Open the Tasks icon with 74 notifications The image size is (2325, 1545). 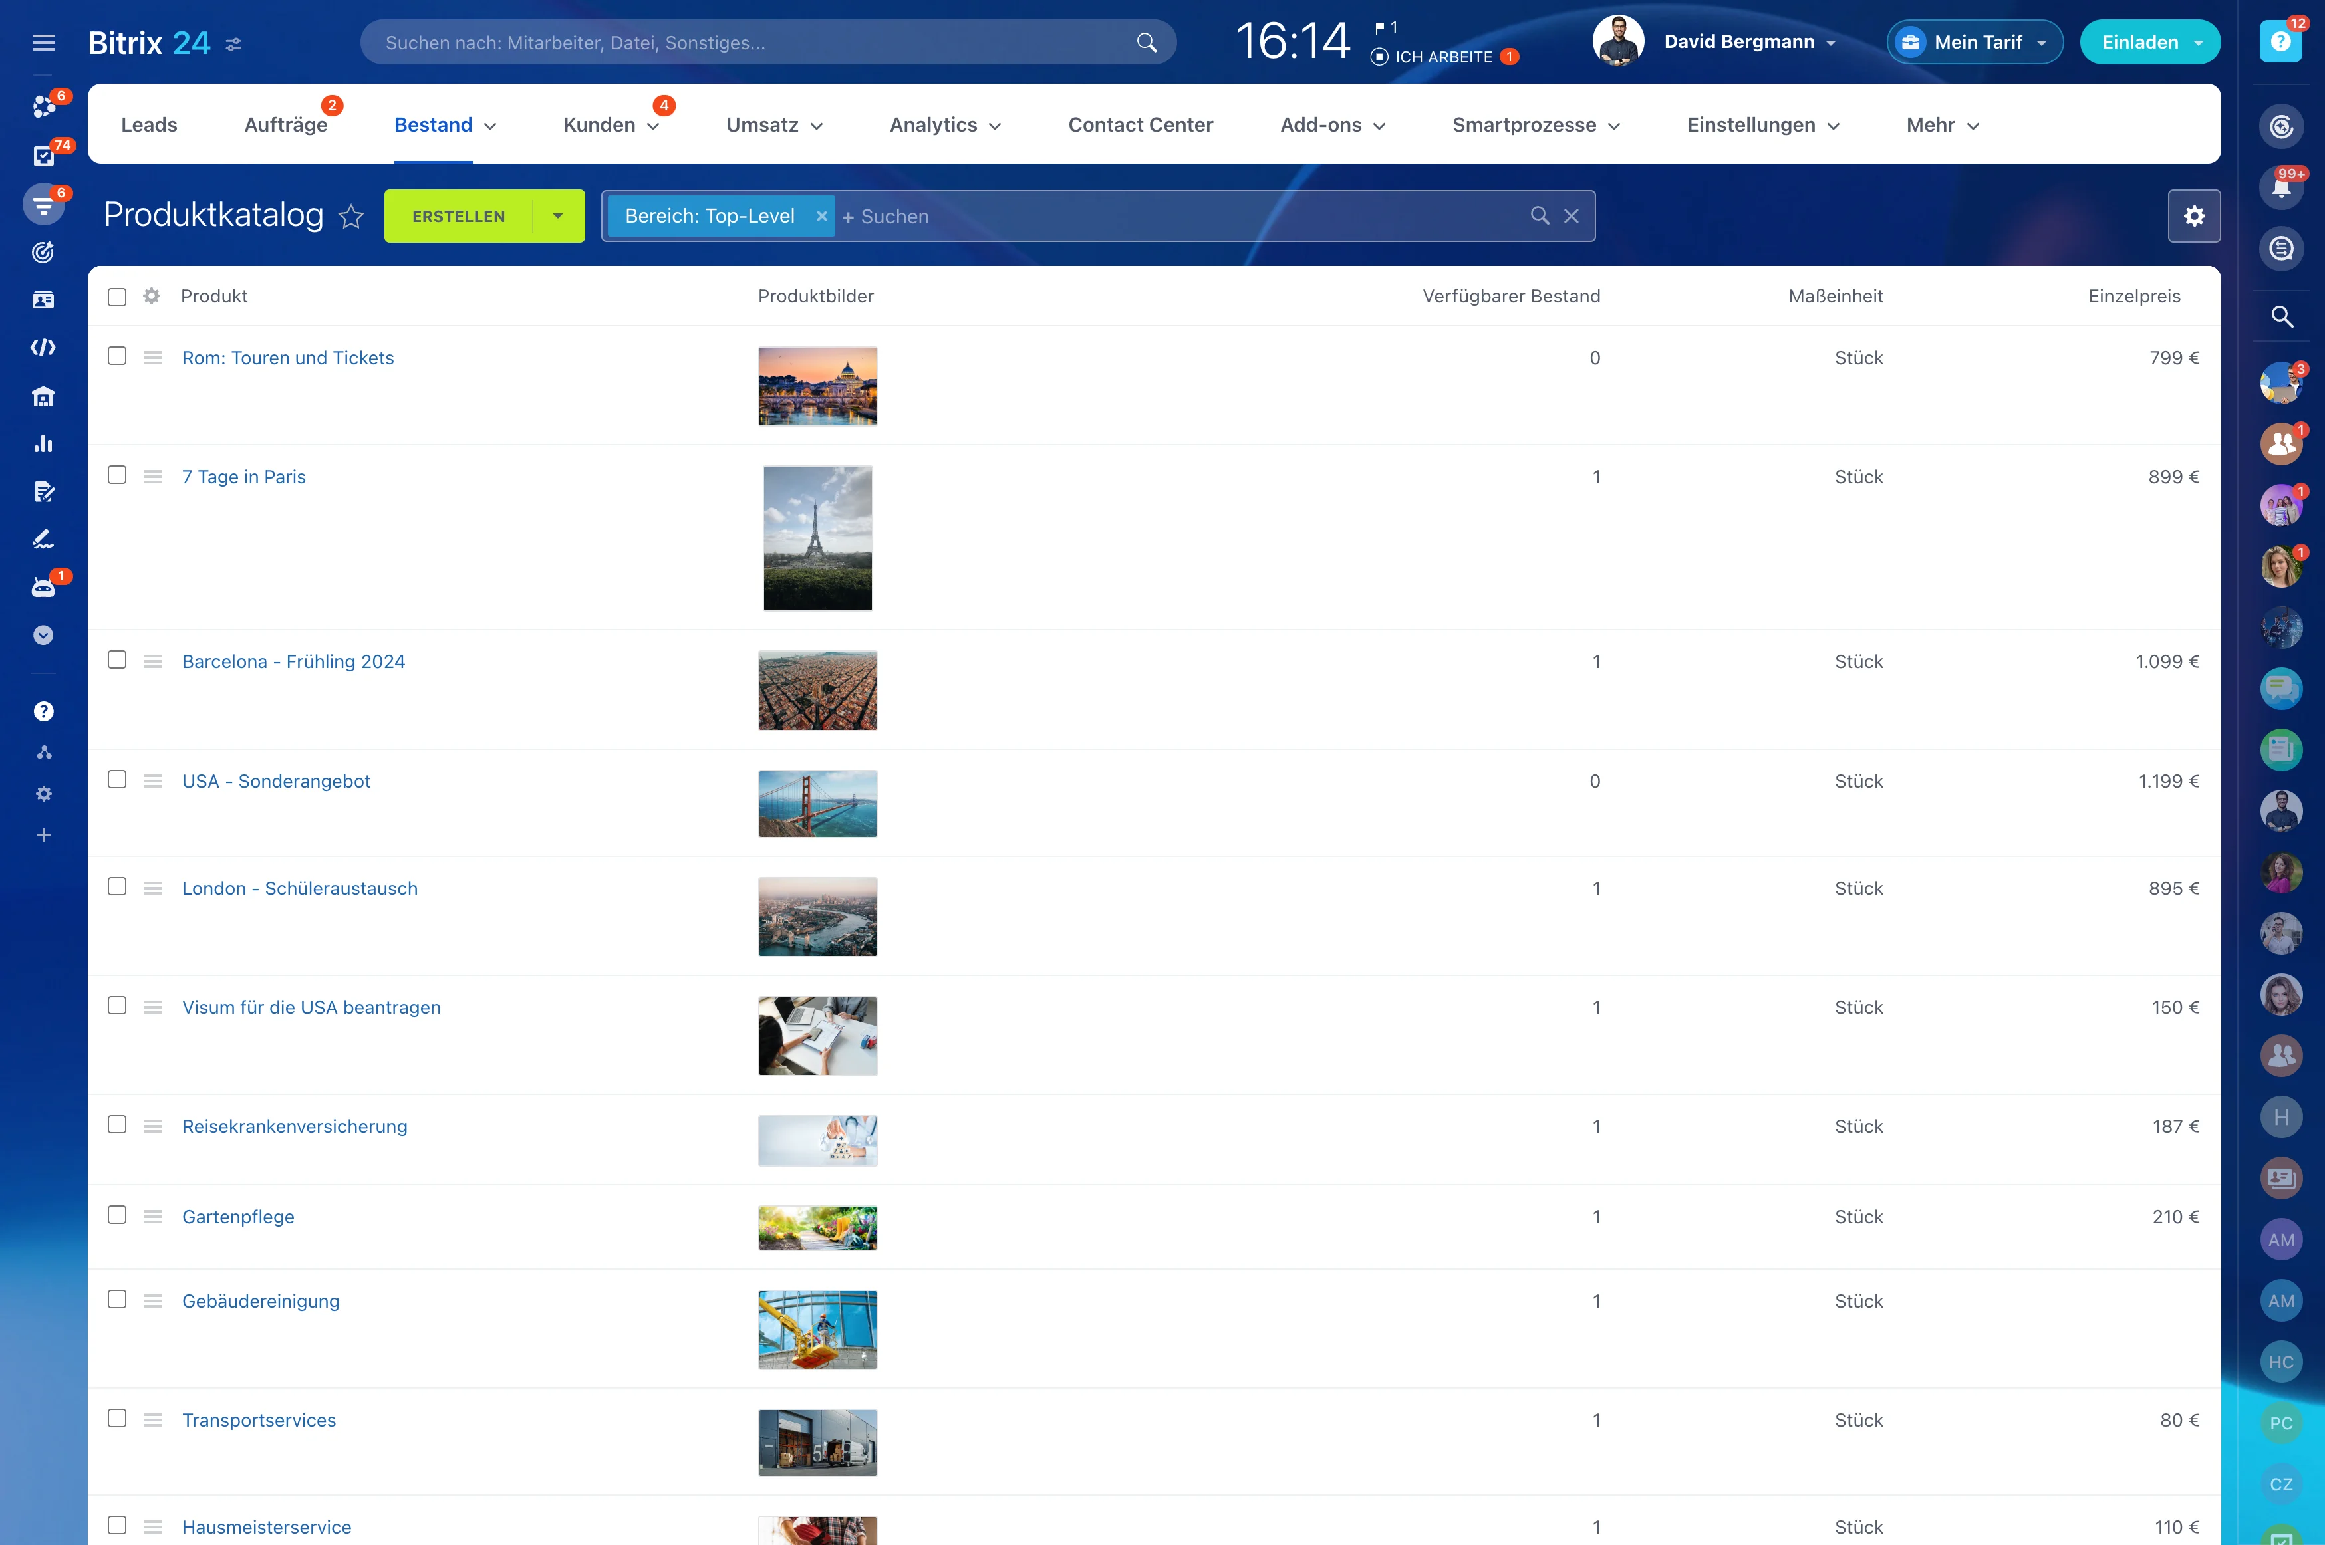pyautogui.click(x=43, y=155)
